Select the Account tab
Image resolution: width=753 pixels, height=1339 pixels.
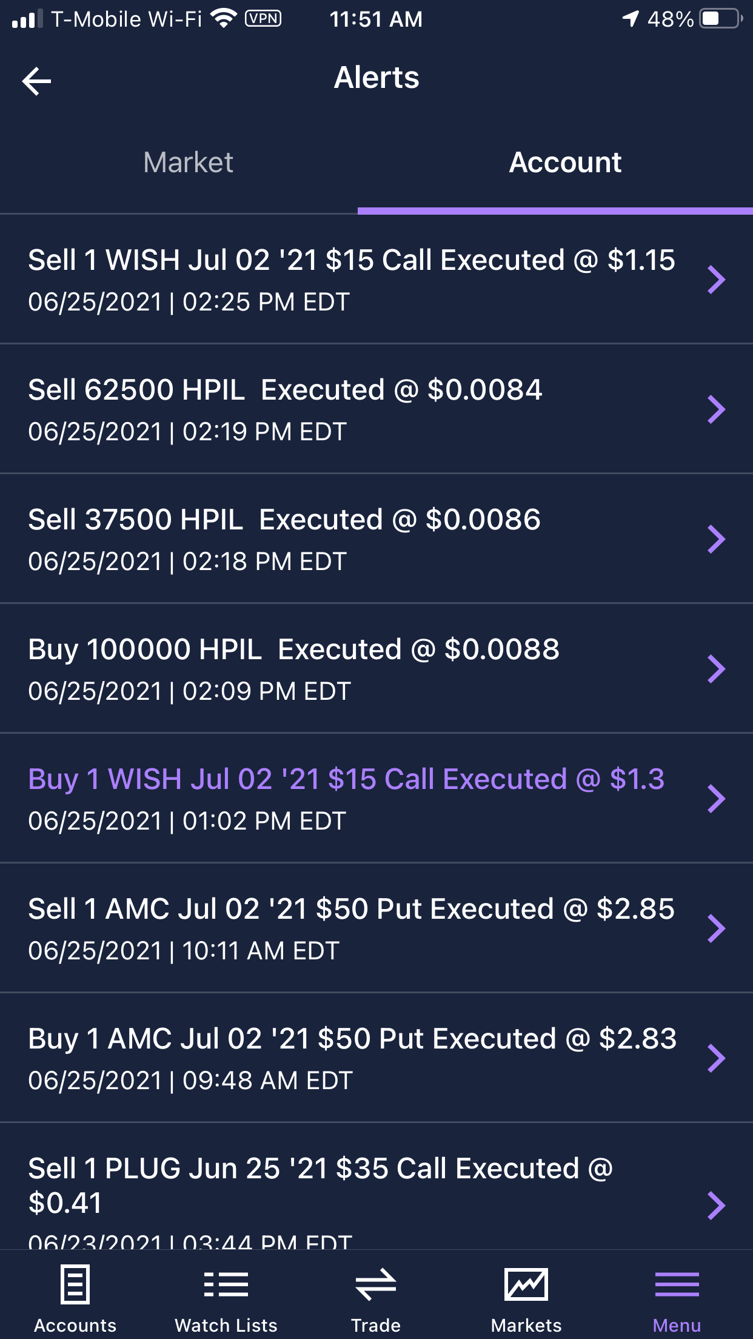(x=565, y=163)
